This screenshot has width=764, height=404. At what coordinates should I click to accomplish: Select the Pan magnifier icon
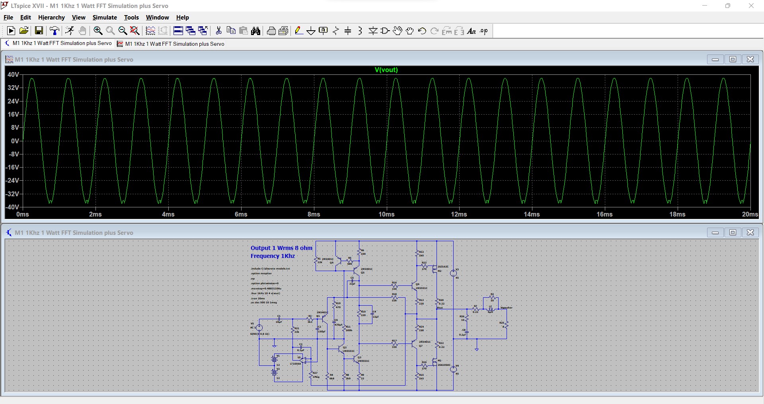(x=110, y=31)
